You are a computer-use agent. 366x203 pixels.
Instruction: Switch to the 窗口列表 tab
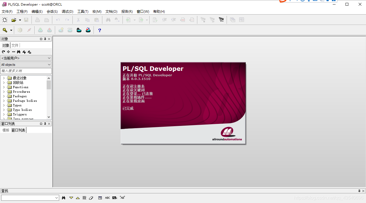pyautogui.click(x=18, y=130)
